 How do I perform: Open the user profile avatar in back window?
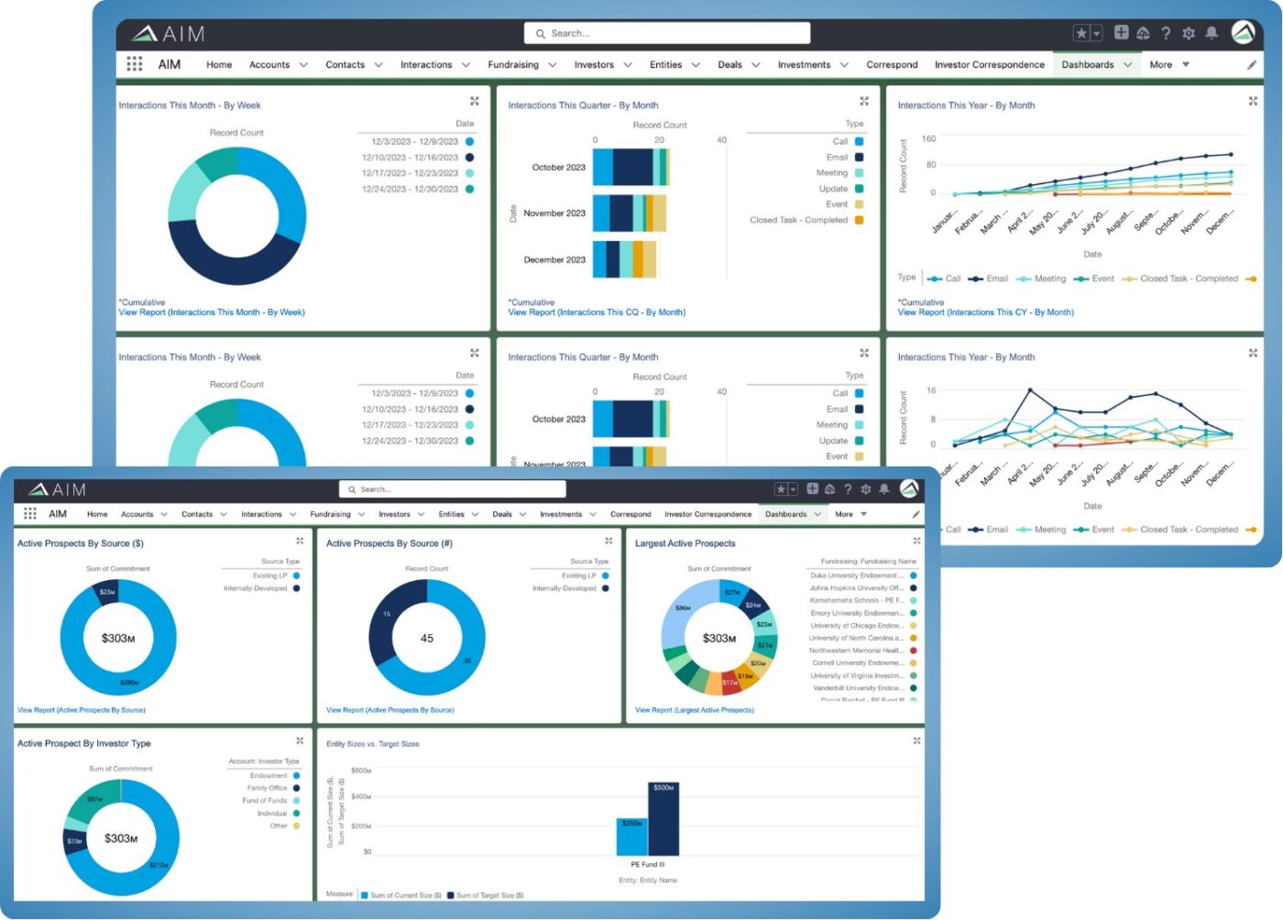point(1243,33)
